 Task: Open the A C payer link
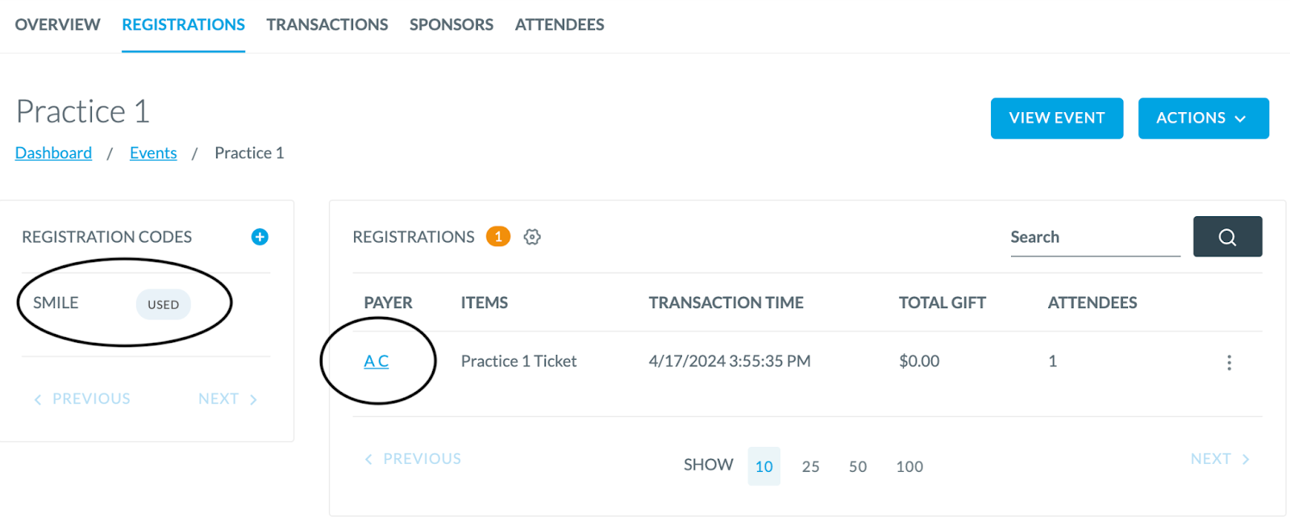(x=377, y=361)
